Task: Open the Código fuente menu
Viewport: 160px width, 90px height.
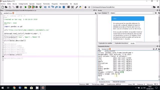Action: [x=23, y=4]
